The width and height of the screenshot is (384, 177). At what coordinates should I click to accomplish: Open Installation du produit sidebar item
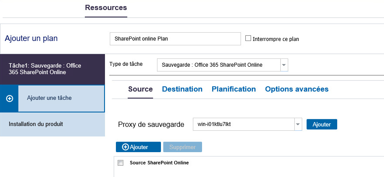[52, 124]
